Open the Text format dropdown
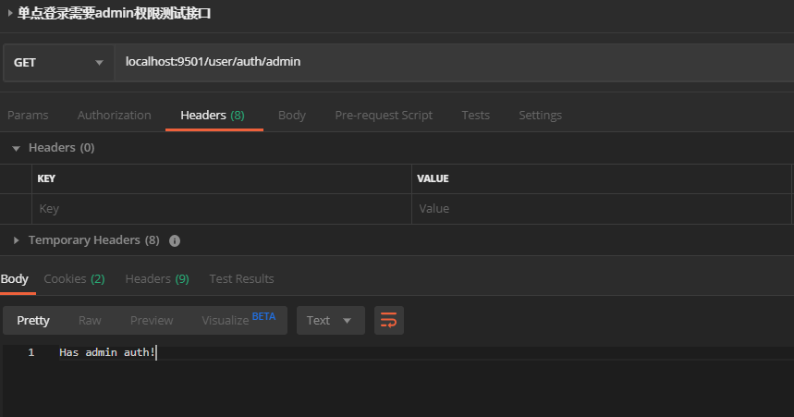Screen dimensions: 794x417 pyautogui.click(x=330, y=320)
